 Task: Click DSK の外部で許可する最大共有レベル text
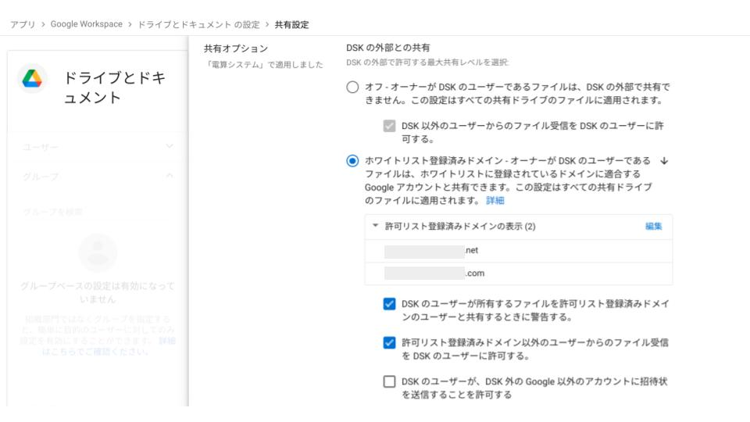[x=427, y=63]
